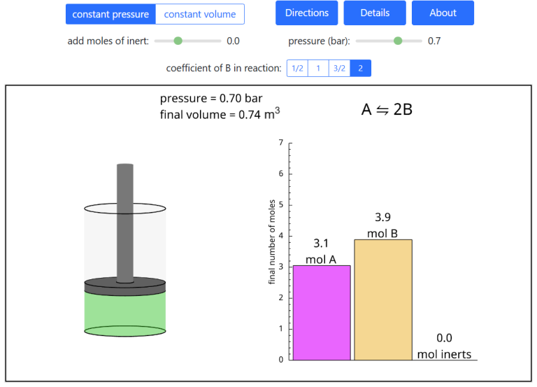Click the pressure slider handle
Image resolution: width=537 pixels, height=387 pixels.
click(x=398, y=41)
